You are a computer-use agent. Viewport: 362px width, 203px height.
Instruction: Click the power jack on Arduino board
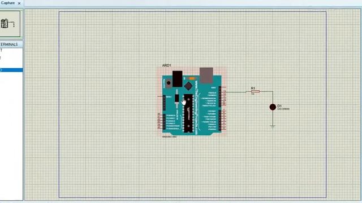(x=177, y=79)
